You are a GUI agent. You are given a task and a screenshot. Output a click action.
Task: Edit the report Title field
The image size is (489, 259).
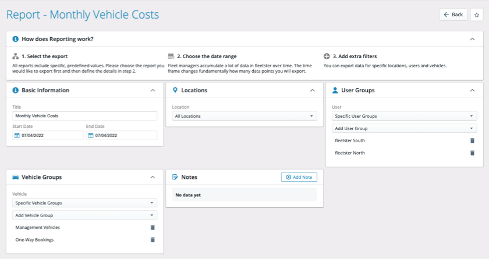(84, 116)
